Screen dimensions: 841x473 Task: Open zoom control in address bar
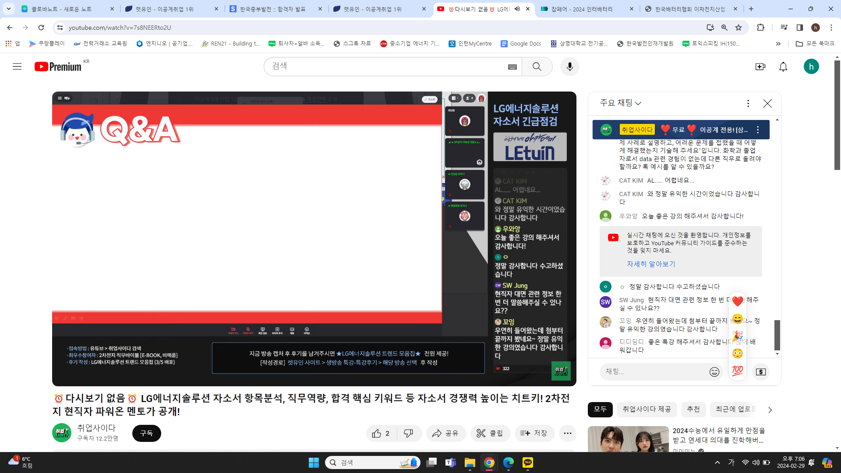(724, 28)
